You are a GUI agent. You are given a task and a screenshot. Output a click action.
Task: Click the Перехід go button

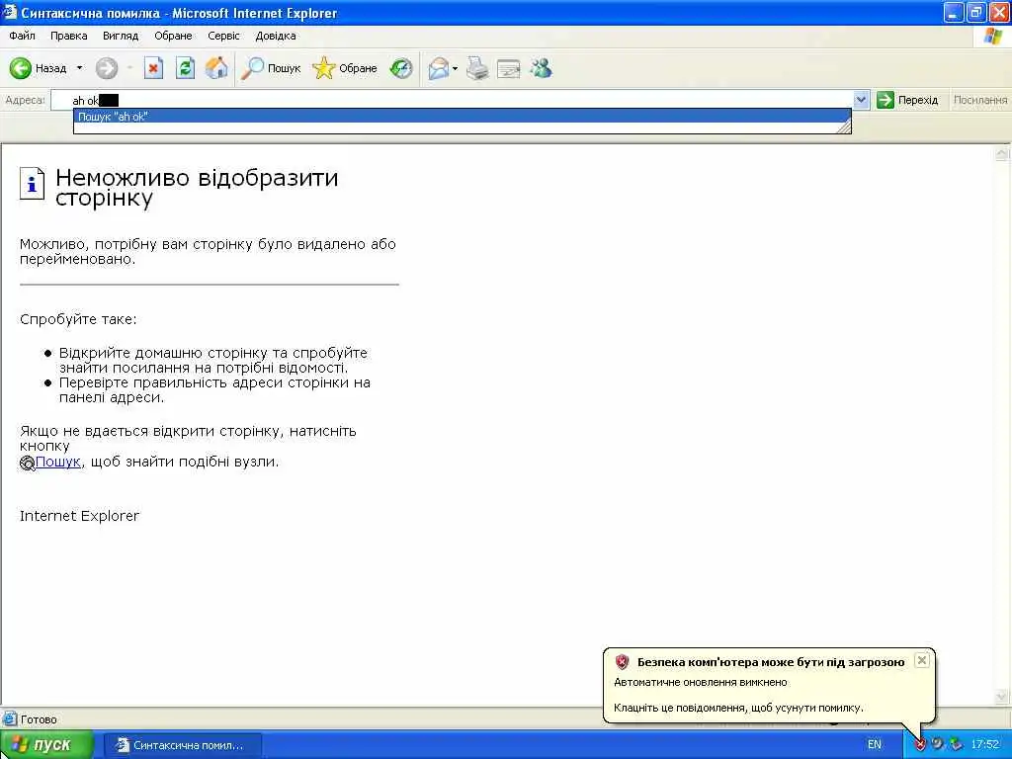907,100
